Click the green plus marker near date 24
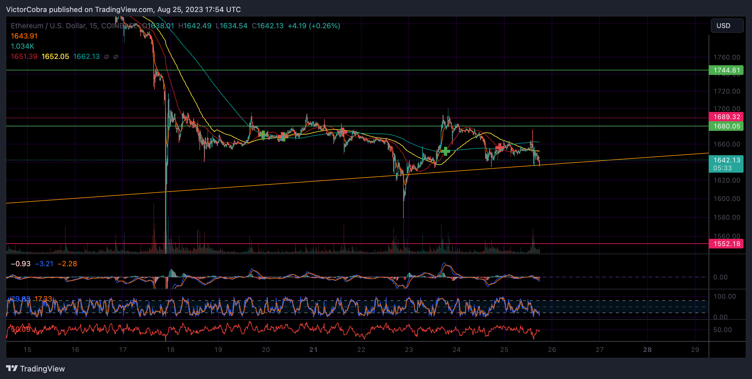Image resolution: width=752 pixels, height=379 pixels. 445,151
